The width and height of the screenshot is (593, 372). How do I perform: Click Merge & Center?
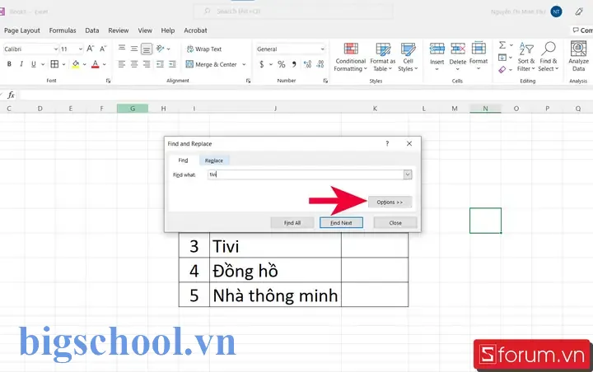(212, 64)
